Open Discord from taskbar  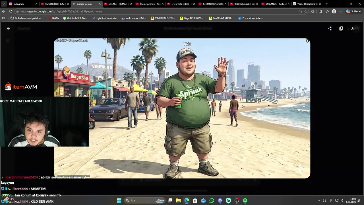(220, 200)
